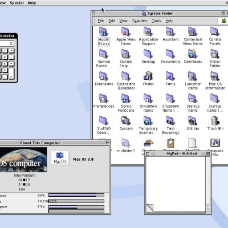Open the Apple Extras folder
Image resolution: width=228 pixels, height=228 pixels.
[104, 32]
